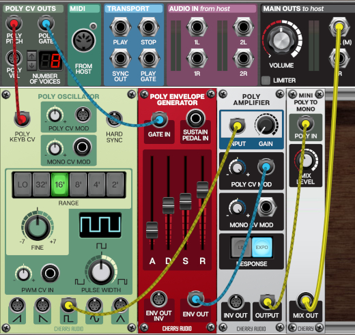Select the 8' range button
The height and width of the screenshot is (335, 355).
[x=78, y=184]
